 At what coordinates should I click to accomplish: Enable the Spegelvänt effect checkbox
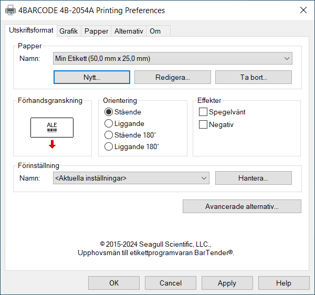203,112
